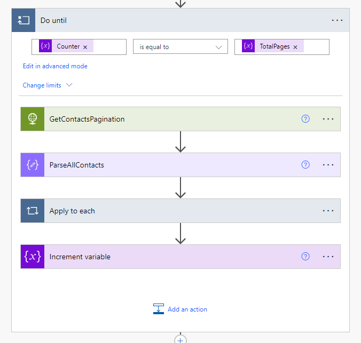Open Apply to each ellipsis menu
Screen dimensions: 361x343
[x=328, y=211]
